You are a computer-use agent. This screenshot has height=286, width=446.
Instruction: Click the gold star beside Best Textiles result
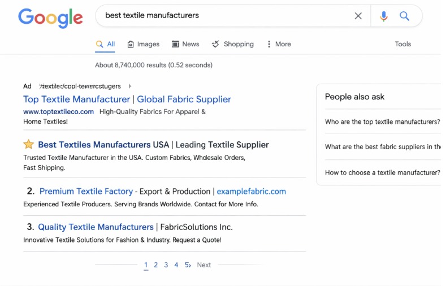pos(28,145)
